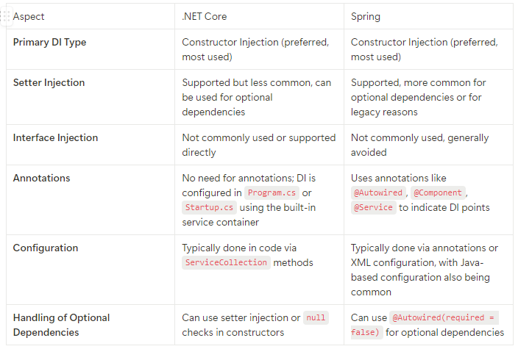Click the Setter Injection row label
The height and width of the screenshot is (349, 518).
pos(49,82)
